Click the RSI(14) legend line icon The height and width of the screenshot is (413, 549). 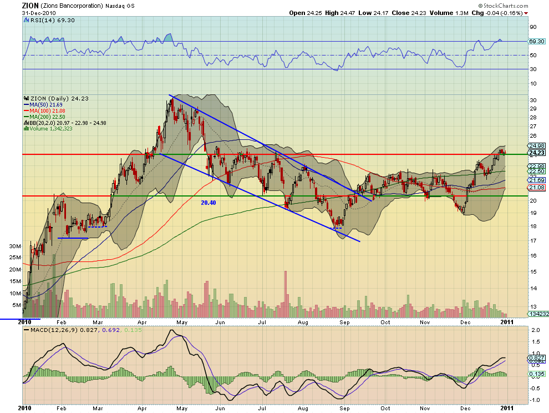(x=26, y=21)
